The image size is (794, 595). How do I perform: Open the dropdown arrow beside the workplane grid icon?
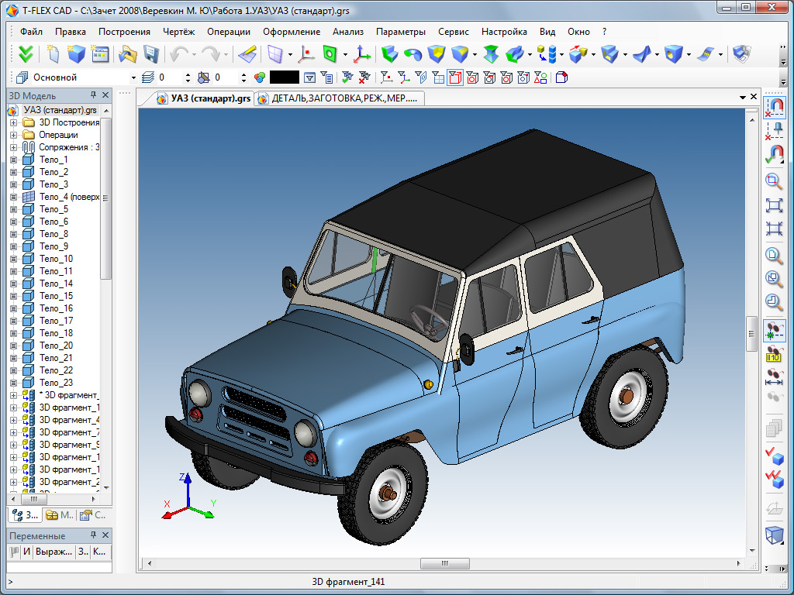[x=290, y=54]
